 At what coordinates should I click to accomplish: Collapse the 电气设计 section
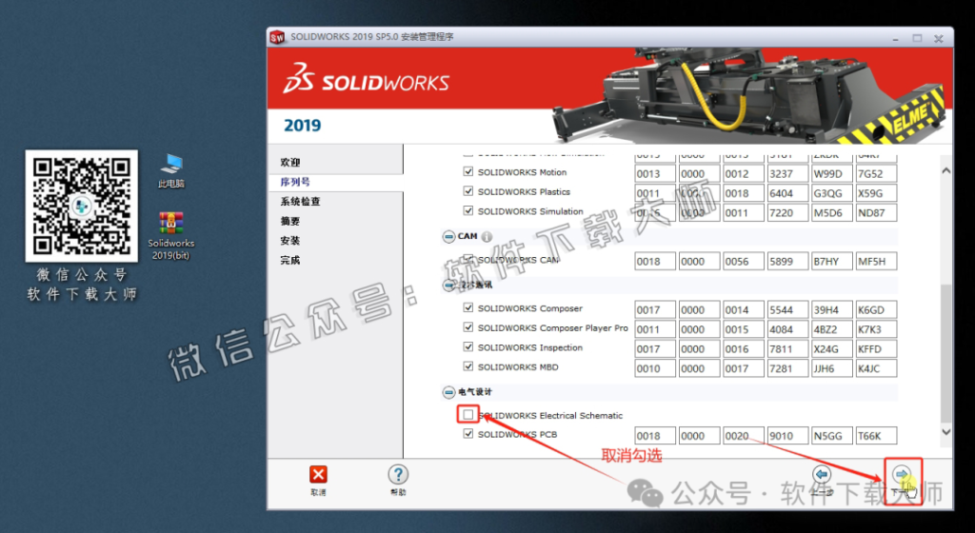448,392
